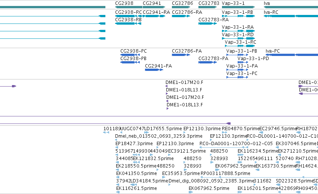Open the EK218550.5prime EST label
Viewport: 318px width, 194px height.
136,166
